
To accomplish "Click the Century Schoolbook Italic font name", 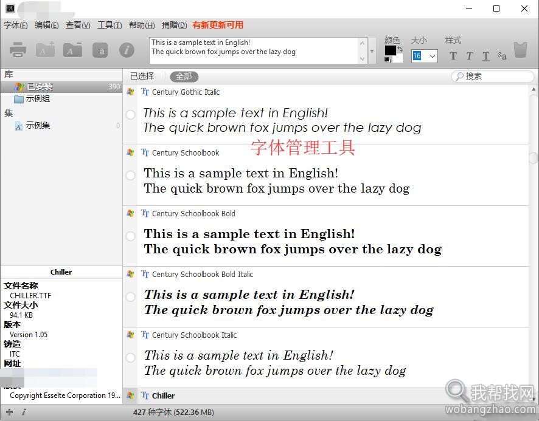I will click(194, 335).
